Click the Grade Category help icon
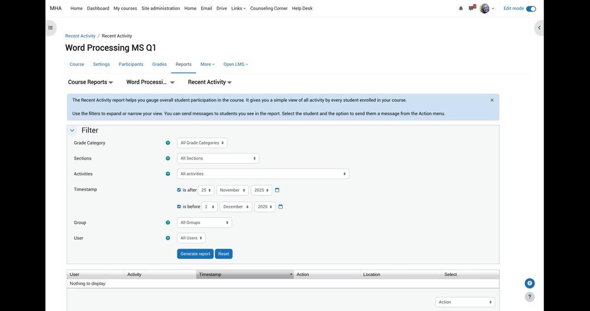Image resolution: width=590 pixels, height=311 pixels. (167, 142)
